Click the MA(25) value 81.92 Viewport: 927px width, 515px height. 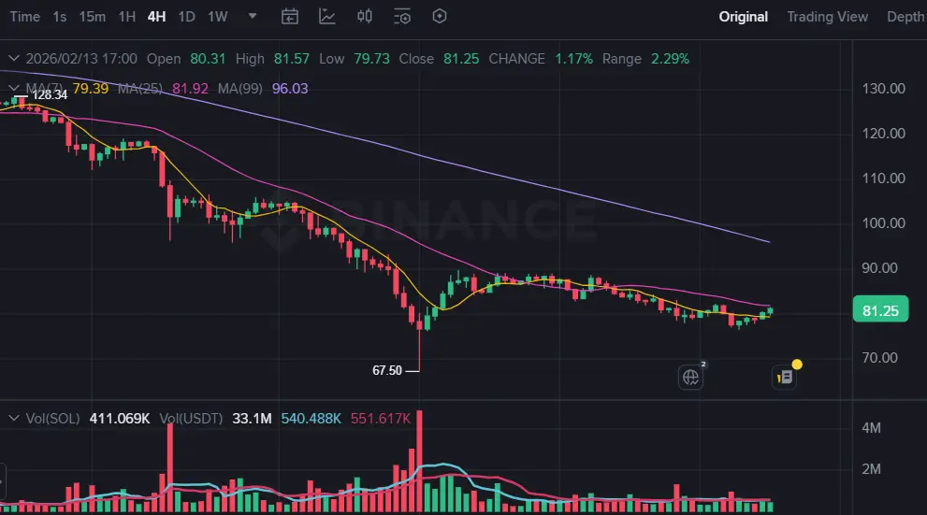190,89
